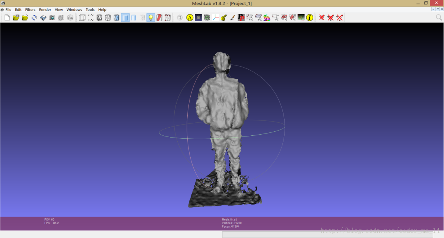Click the XYZ axes tool icon
Screen dimensions: 444x238
click(x=216, y=17)
